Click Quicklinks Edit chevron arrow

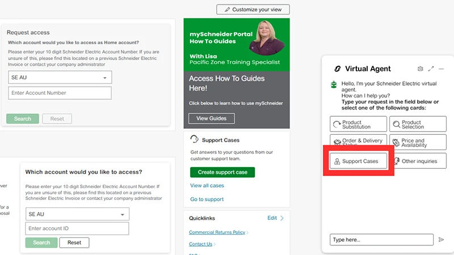click(x=281, y=218)
